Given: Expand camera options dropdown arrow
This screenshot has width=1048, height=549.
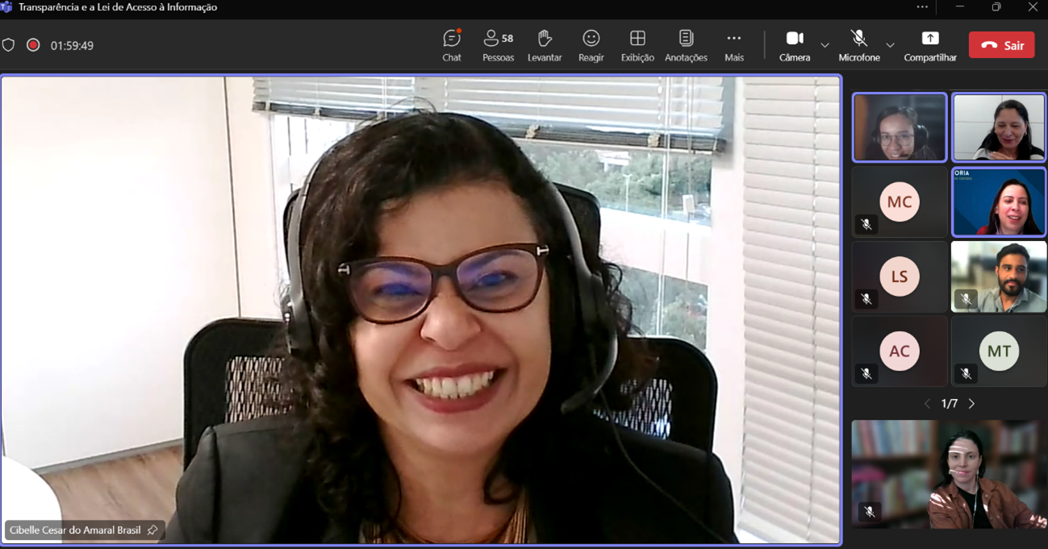Looking at the screenshot, I should 825,45.
